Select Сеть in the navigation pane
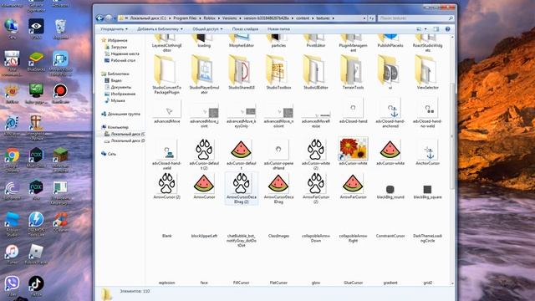This screenshot has height=301, width=535. (x=109, y=154)
